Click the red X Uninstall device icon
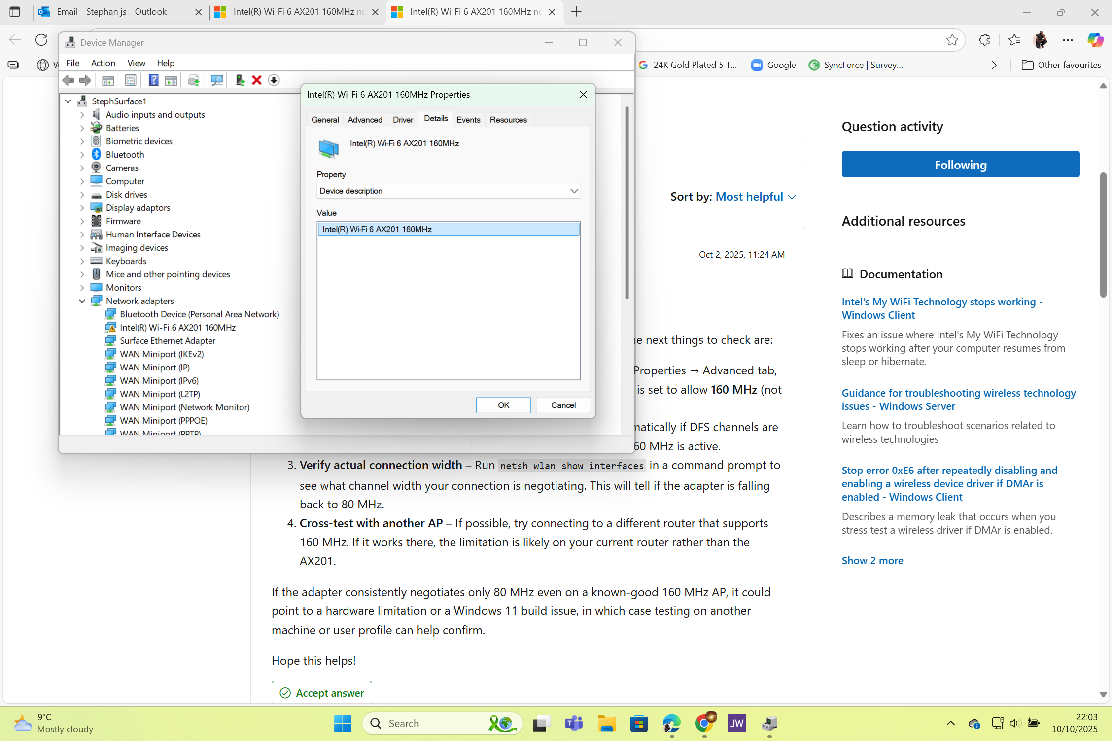The height and width of the screenshot is (741, 1112). coord(257,80)
